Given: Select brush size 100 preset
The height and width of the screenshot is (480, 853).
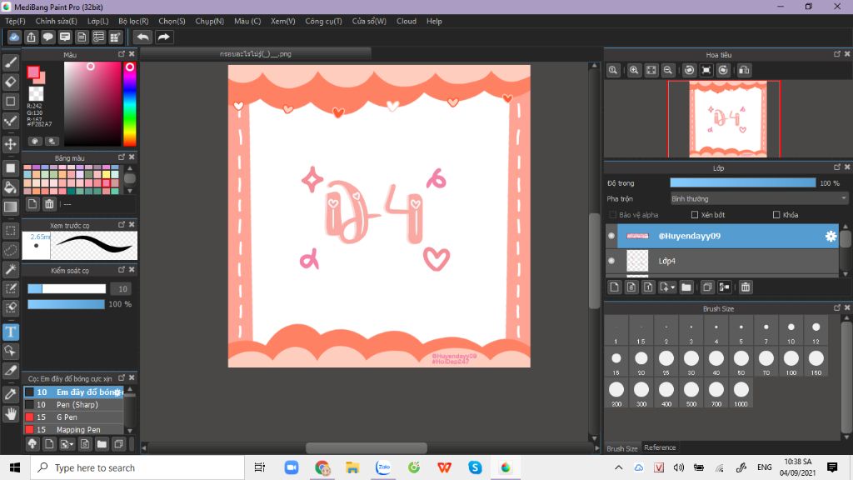Looking at the screenshot, I should [x=791, y=362].
